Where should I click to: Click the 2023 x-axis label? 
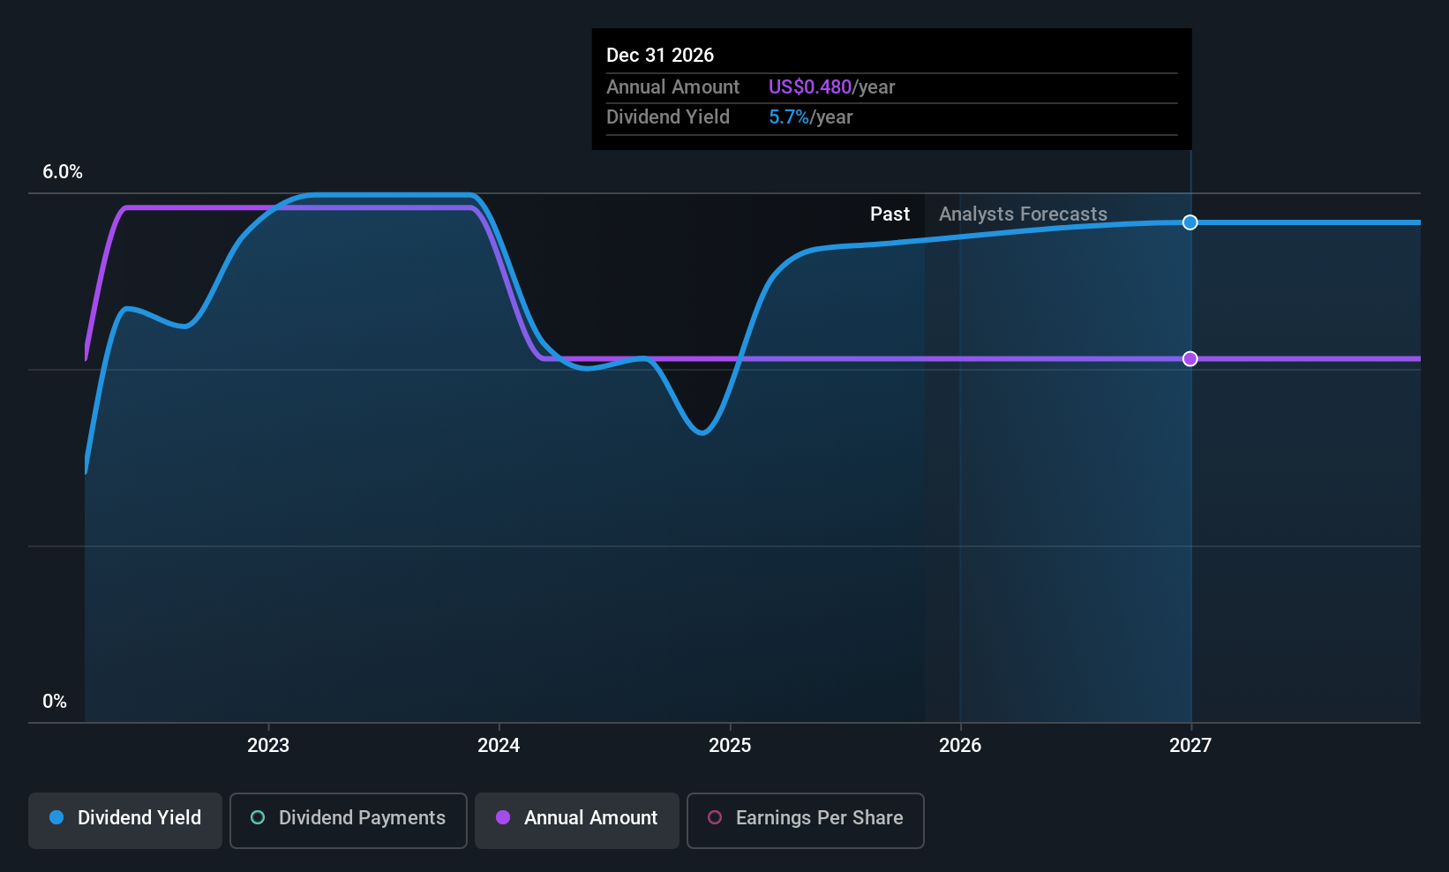click(x=268, y=746)
